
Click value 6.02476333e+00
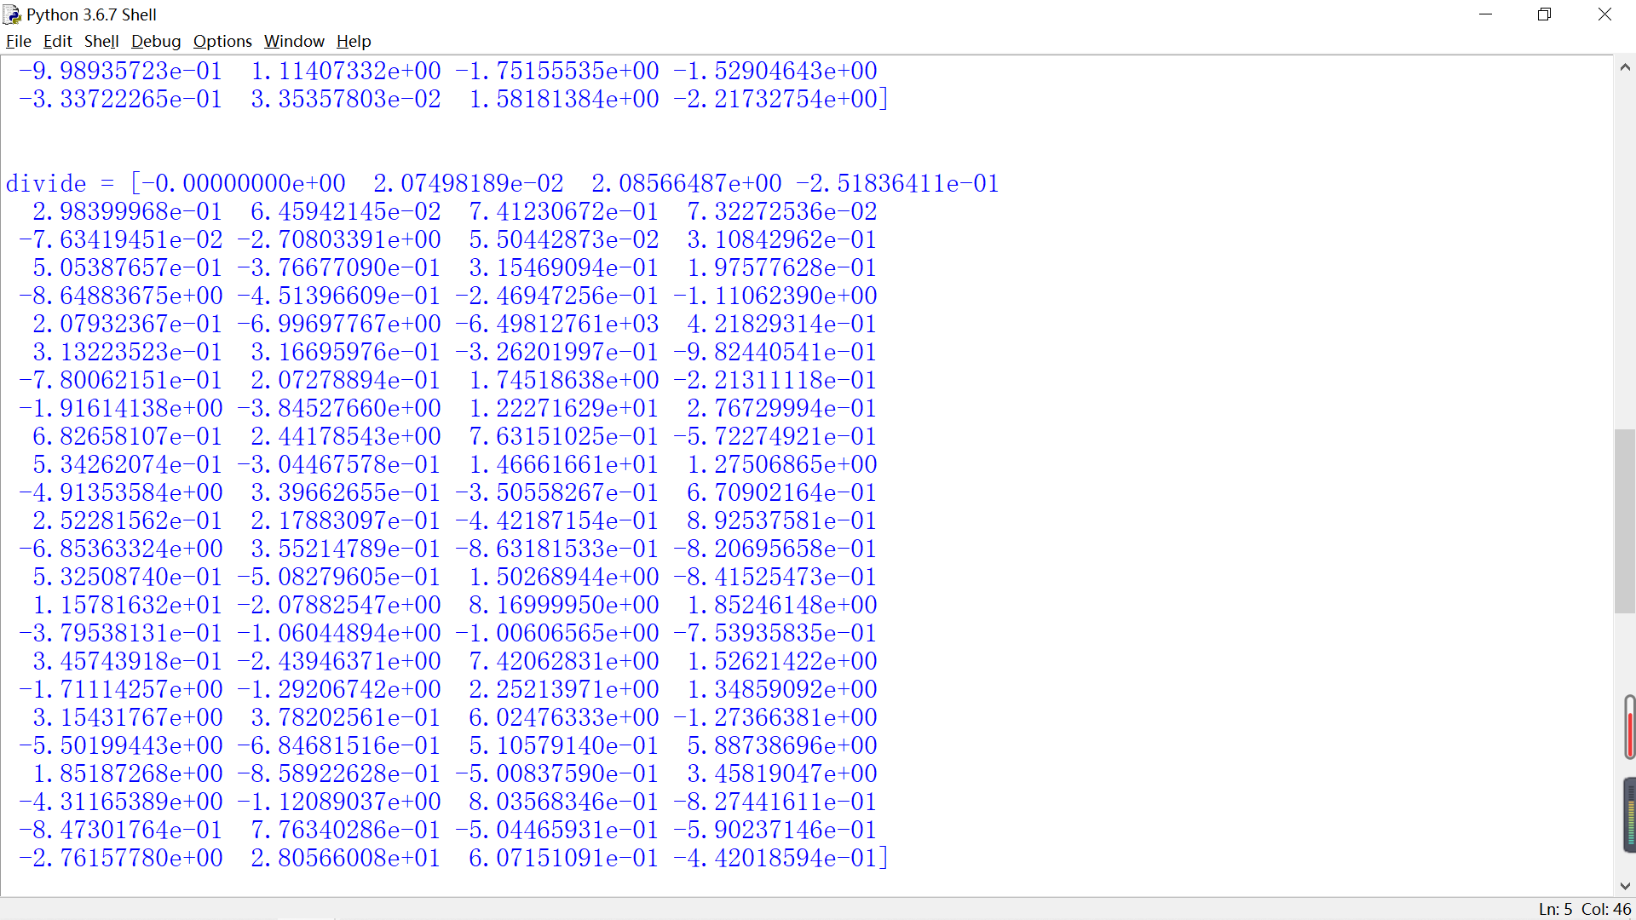click(564, 717)
